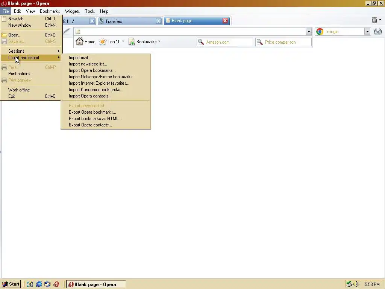Image resolution: width=385 pixels, height=289 pixels.
Task: Close the Transfers tab
Action: tap(159, 21)
